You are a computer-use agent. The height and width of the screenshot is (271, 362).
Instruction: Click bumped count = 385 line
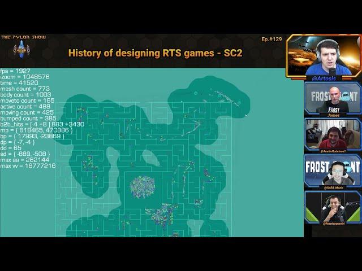click(28, 118)
